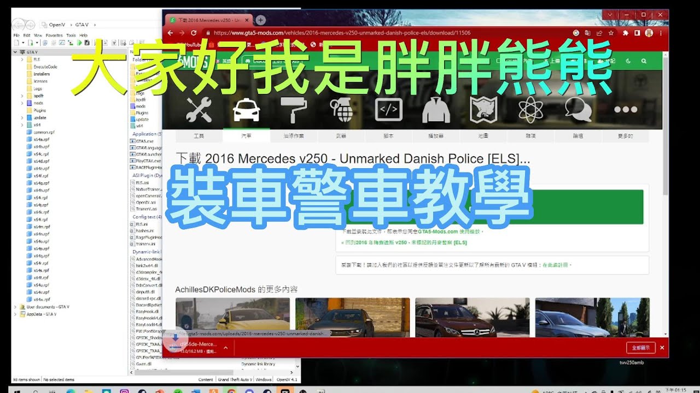This screenshot has width=700, height=393.
Task: Open the OpenIV Help menu
Action: pos(84,35)
